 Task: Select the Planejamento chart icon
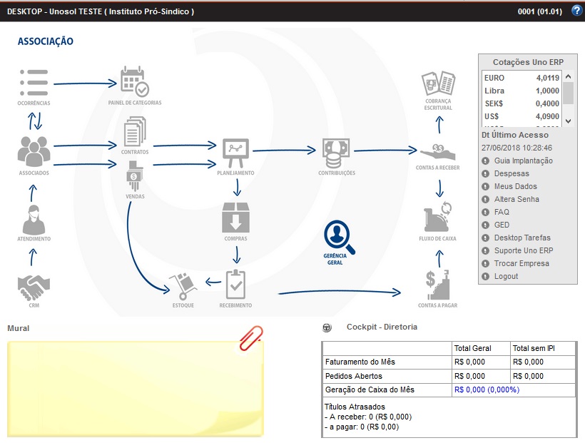235,151
